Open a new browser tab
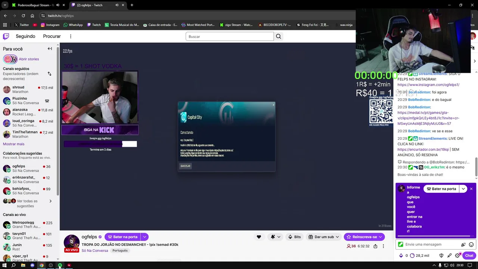The image size is (478, 269). pos(132,5)
